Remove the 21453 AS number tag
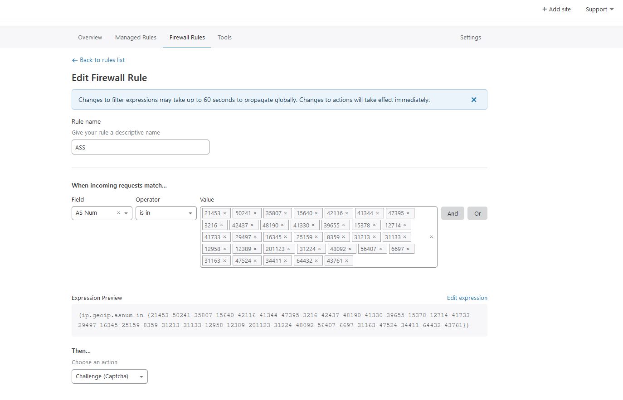 tap(224, 213)
